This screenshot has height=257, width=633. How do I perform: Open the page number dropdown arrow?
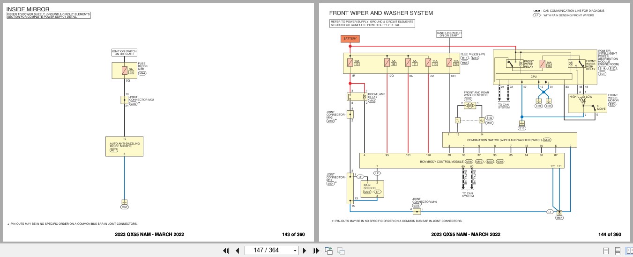pos(295,250)
